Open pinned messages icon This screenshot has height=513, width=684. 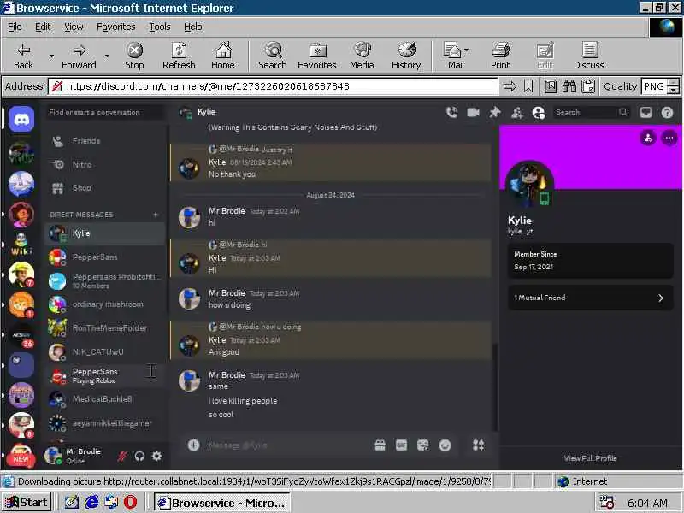495,113
